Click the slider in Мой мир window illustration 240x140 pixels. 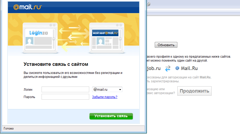(120, 39)
